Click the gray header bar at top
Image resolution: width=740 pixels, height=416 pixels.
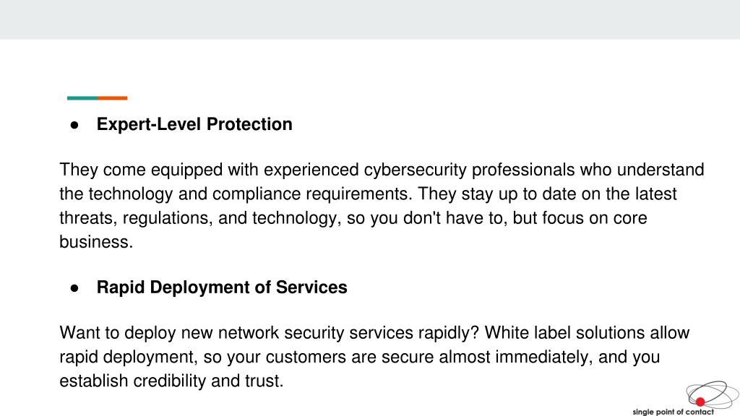[370, 19]
